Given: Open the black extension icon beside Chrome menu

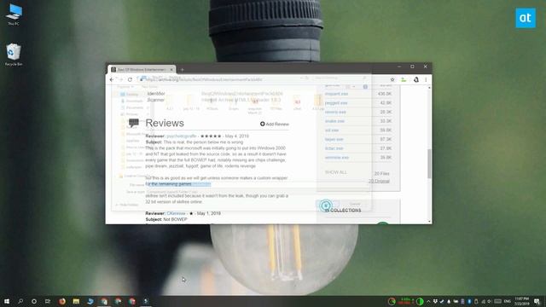Looking at the screenshot, I should (415, 79).
